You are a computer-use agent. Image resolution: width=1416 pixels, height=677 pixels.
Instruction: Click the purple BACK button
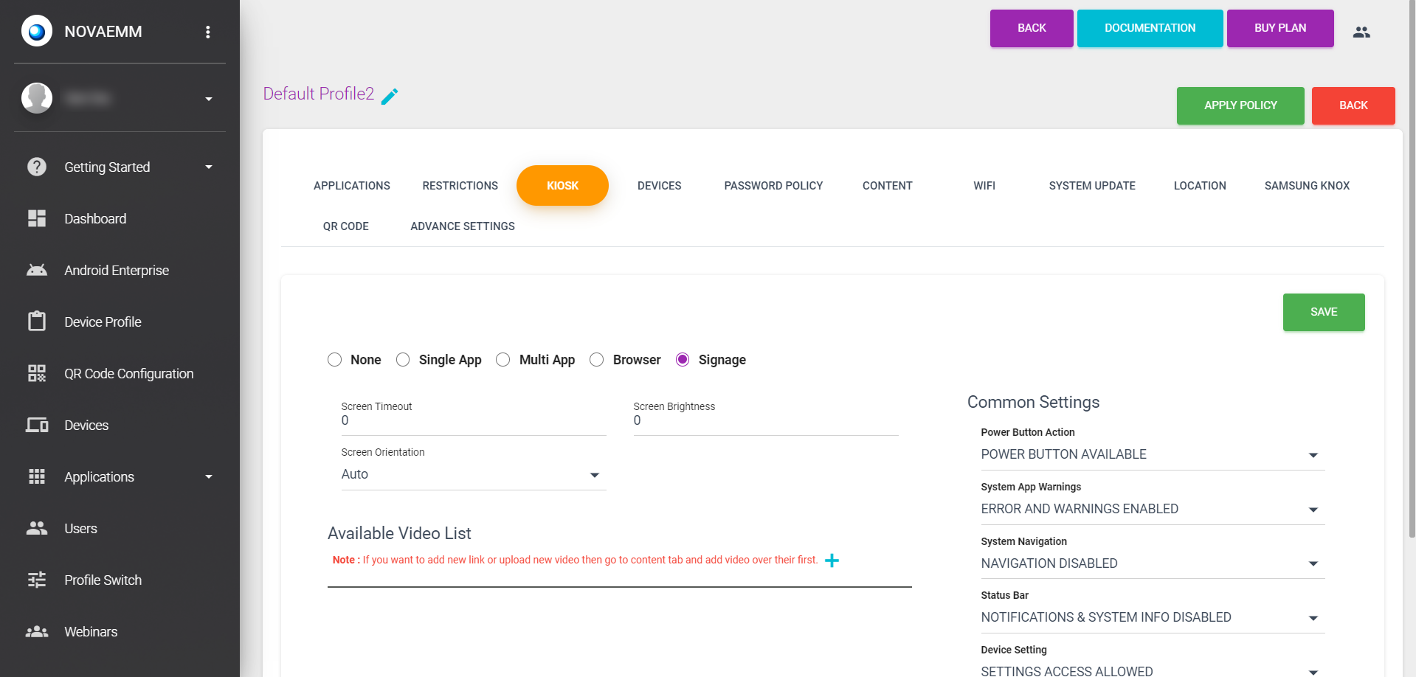(1032, 28)
